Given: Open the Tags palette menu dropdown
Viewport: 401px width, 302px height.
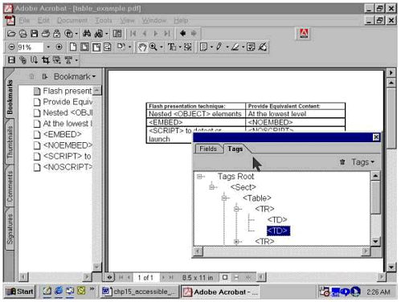Looking at the screenshot, I should 362,162.
